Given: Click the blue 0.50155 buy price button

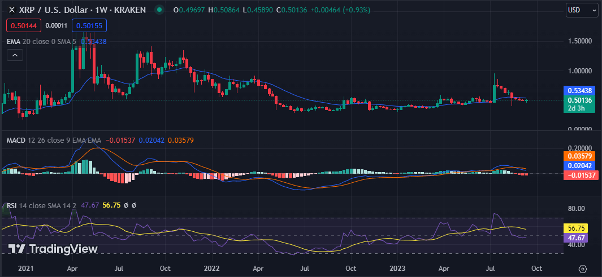Looking at the screenshot, I should pyautogui.click(x=89, y=25).
